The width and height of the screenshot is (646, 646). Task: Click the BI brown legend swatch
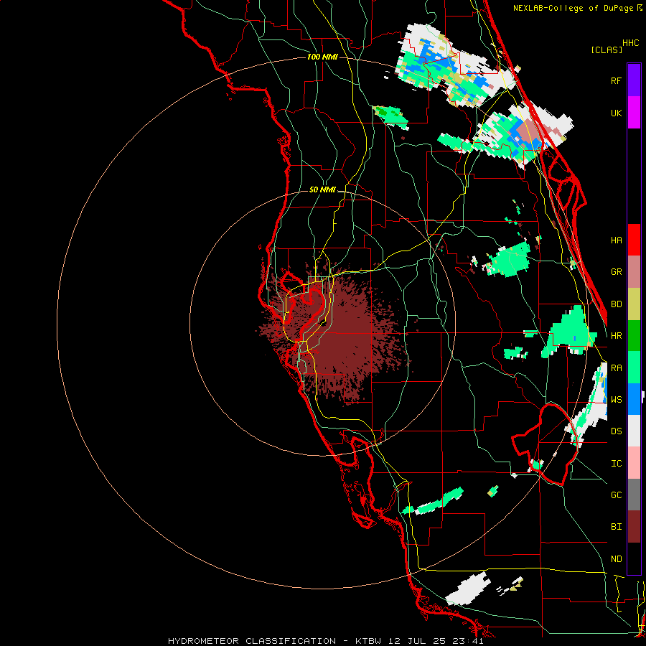tap(634, 527)
